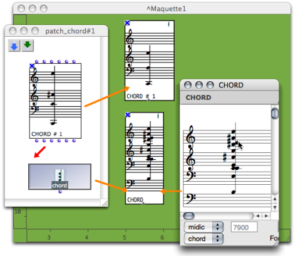Open the midic dropdown in the CHORD window
The height and width of the screenshot is (256, 298).
click(x=203, y=227)
